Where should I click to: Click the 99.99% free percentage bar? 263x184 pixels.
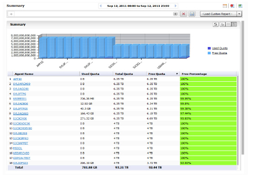(208, 99)
